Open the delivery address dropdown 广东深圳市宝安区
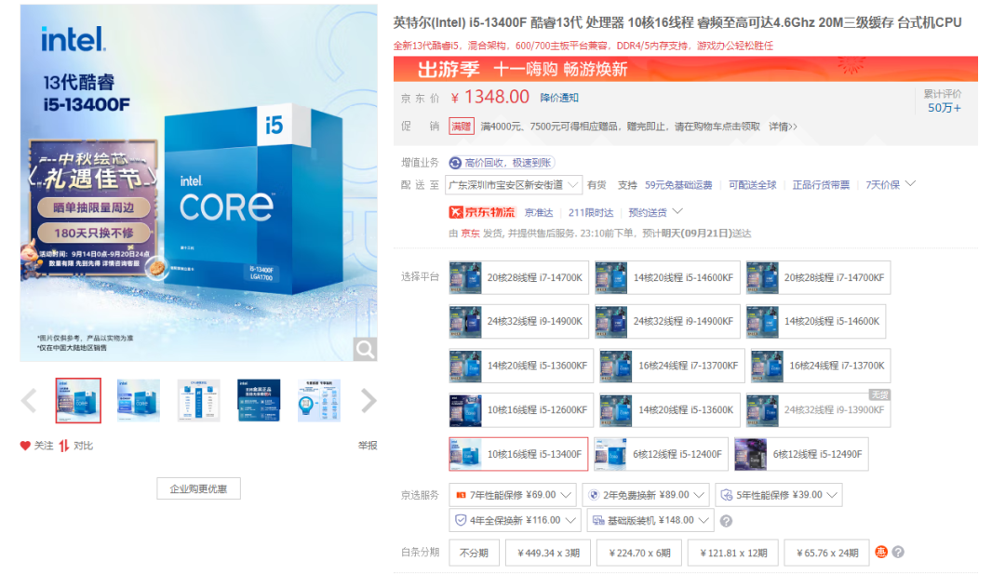 click(x=514, y=185)
